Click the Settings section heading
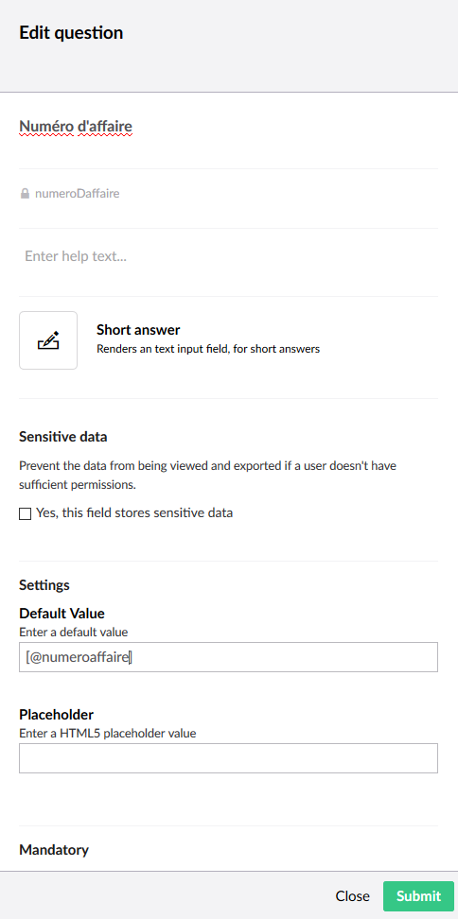The image size is (458, 919). [x=44, y=585]
